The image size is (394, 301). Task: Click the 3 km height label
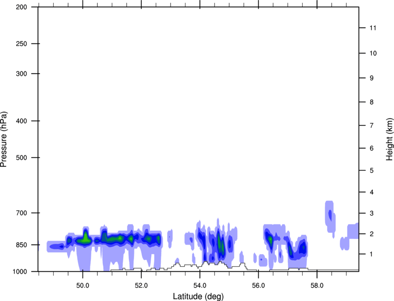click(371, 213)
